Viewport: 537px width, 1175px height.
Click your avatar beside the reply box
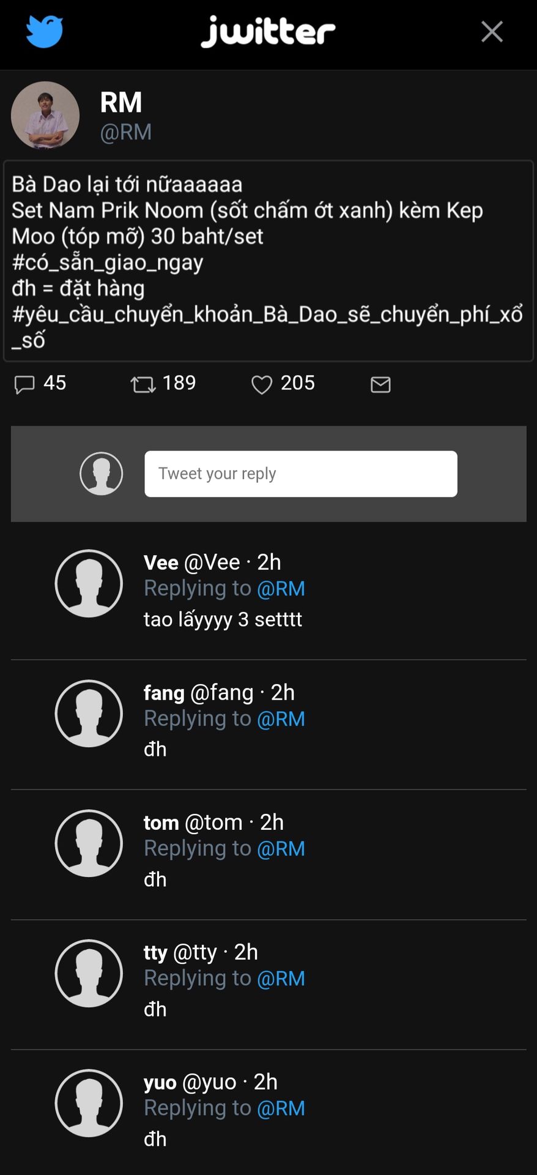[102, 474]
